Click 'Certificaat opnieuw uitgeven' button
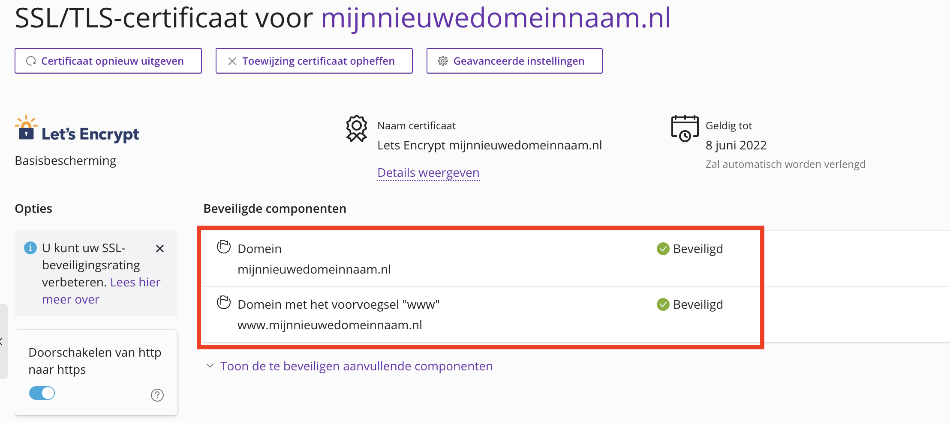950x423 pixels. click(108, 61)
